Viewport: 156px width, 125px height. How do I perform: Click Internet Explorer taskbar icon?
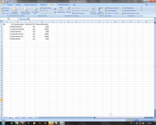click(12, 123)
